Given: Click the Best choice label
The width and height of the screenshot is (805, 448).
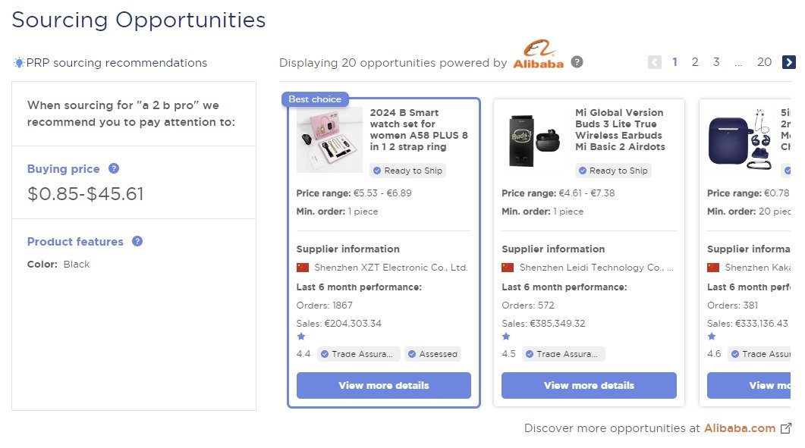Looking at the screenshot, I should point(315,99).
